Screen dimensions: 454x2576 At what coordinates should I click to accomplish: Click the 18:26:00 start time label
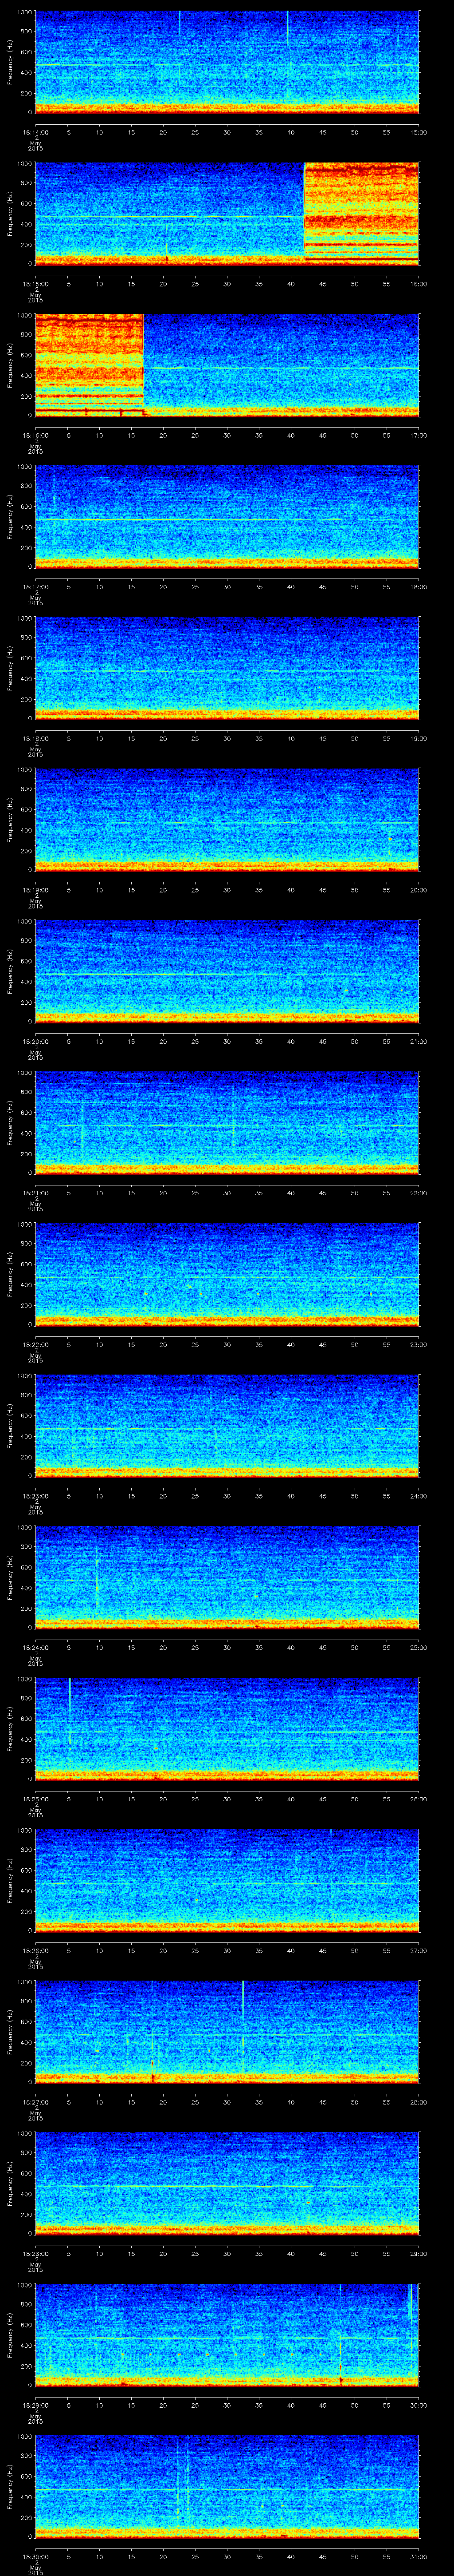(x=35, y=1950)
